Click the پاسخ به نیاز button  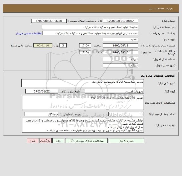tap(126, 141)
